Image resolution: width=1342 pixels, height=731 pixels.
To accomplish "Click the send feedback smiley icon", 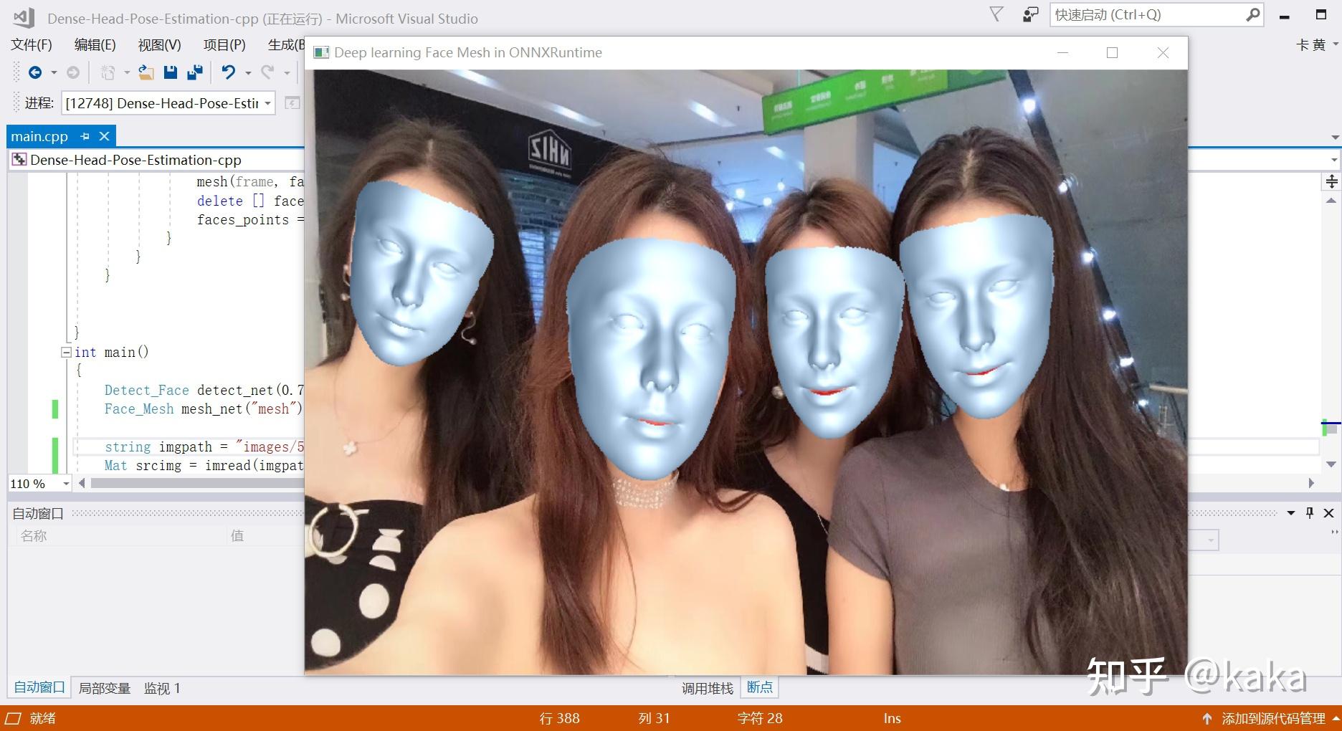I will point(1030,14).
